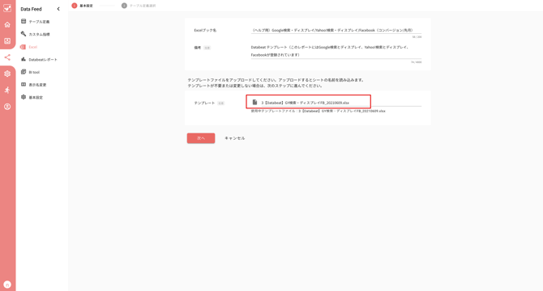The image size is (543, 291).
Task: Click the Databeat logo icon in sidebar
Action: click(7, 8)
